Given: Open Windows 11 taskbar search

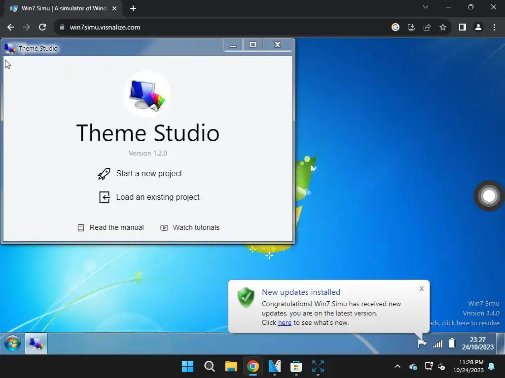Looking at the screenshot, I should tap(209, 366).
